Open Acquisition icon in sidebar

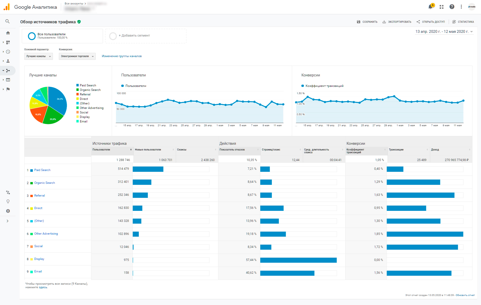coord(8,71)
